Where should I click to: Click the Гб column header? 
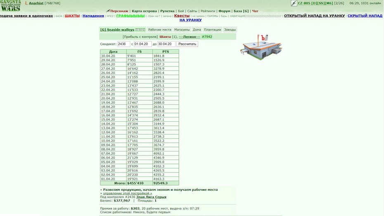pyautogui.click(x=140, y=51)
